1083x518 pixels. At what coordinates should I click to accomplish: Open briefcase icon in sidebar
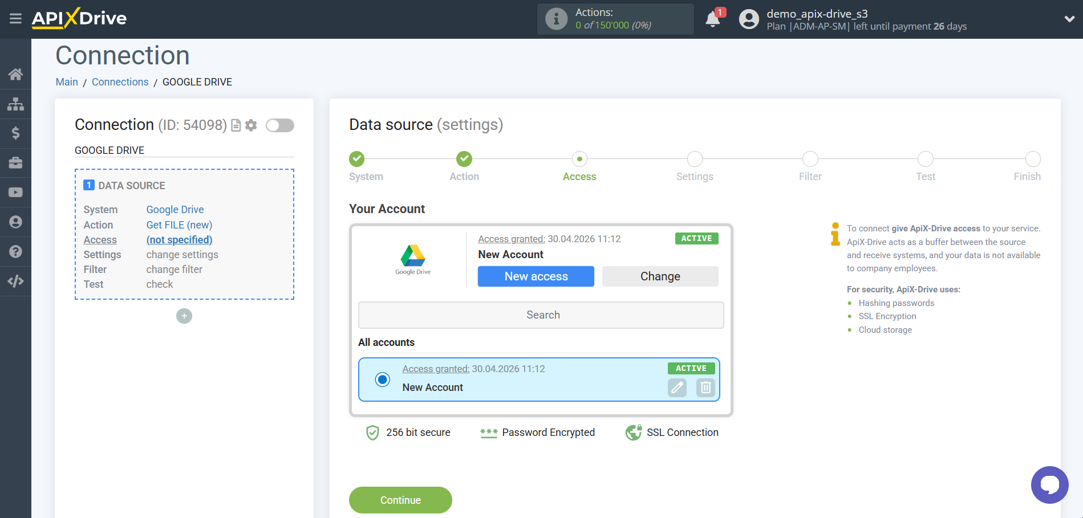coord(15,163)
